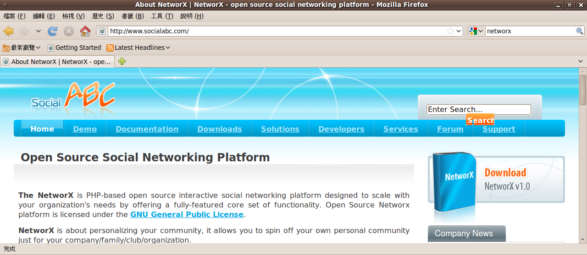Click the page vertical scrollbar thumb
Image resolution: width=587 pixels, height=255 pixels.
(582, 90)
